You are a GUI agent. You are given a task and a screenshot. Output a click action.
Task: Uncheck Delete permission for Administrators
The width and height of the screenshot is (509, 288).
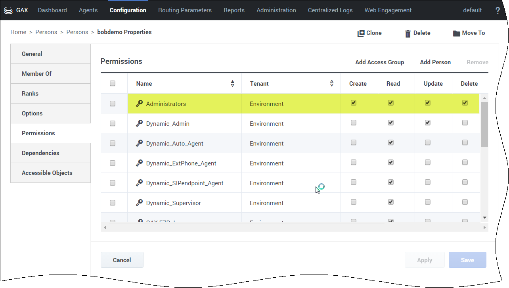pyautogui.click(x=465, y=103)
